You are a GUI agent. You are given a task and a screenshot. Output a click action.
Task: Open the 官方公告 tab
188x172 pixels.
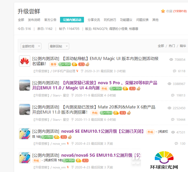click(50, 20)
